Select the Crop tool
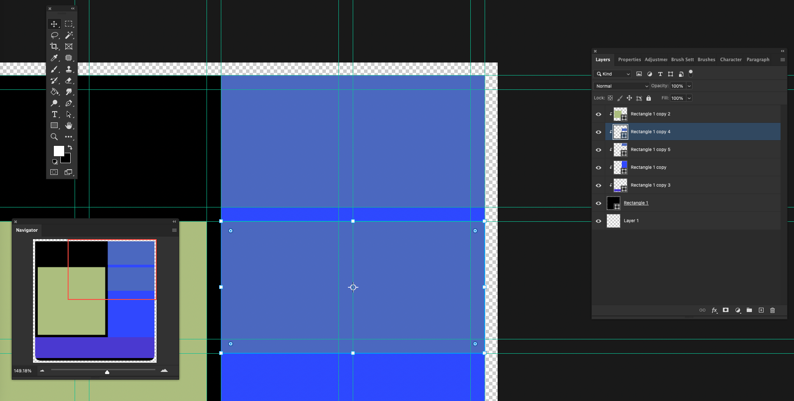The image size is (794, 401). point(54,46)
